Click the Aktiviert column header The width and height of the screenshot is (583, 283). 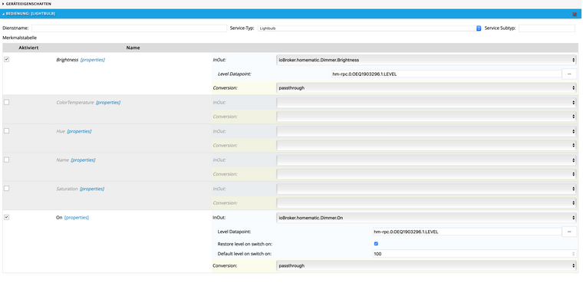coord(28,48)
